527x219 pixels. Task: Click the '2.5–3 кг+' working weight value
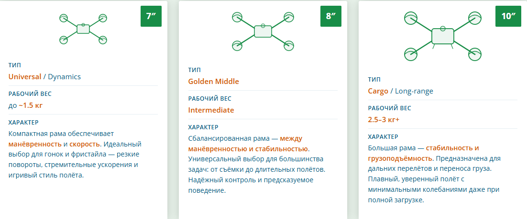click(384, 119)
